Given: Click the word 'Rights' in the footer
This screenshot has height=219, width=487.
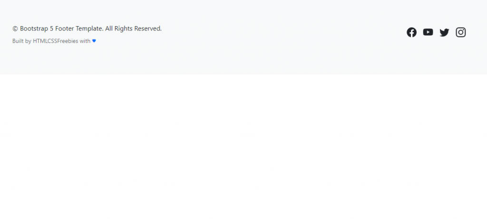Looking at the screenshot, I should [x=124, y=29].
